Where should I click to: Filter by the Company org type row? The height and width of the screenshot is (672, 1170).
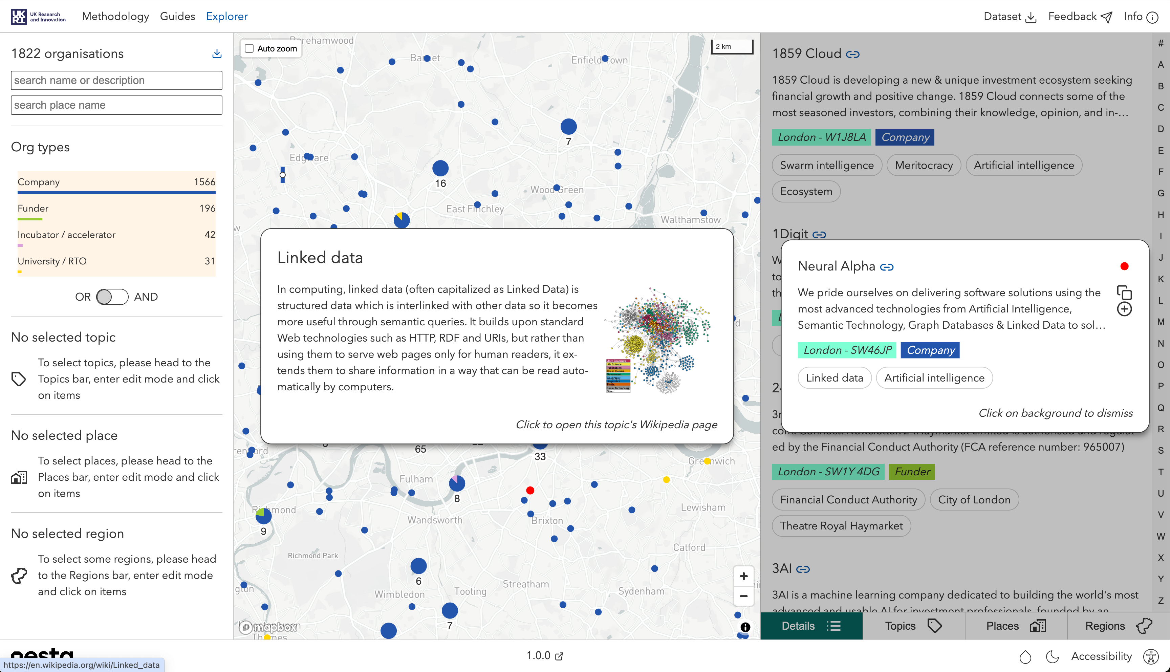coord(116,182)
